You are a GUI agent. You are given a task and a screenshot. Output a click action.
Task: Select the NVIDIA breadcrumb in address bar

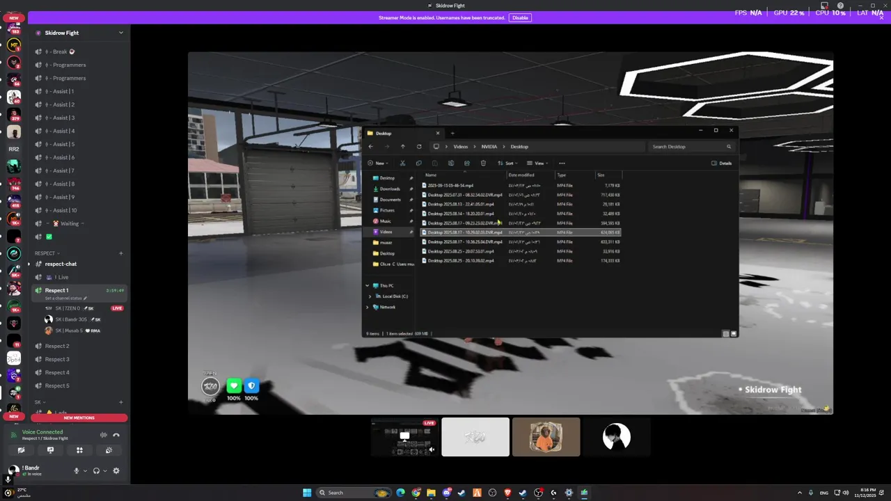coord(489,146)
